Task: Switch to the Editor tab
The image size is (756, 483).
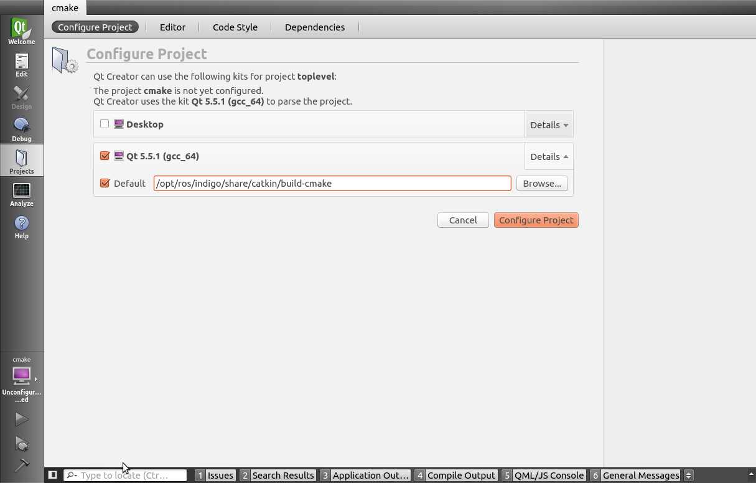Action: [172, 27]
